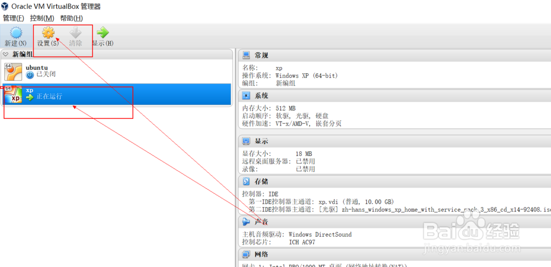Click the 正在运行 status text under xp
Viewport: 551px width, 267px height.
coord(49,96)
